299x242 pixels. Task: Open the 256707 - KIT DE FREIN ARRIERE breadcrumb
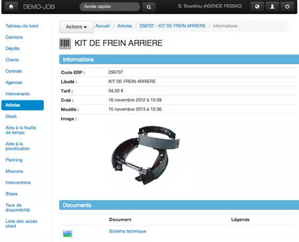point(172,26)
